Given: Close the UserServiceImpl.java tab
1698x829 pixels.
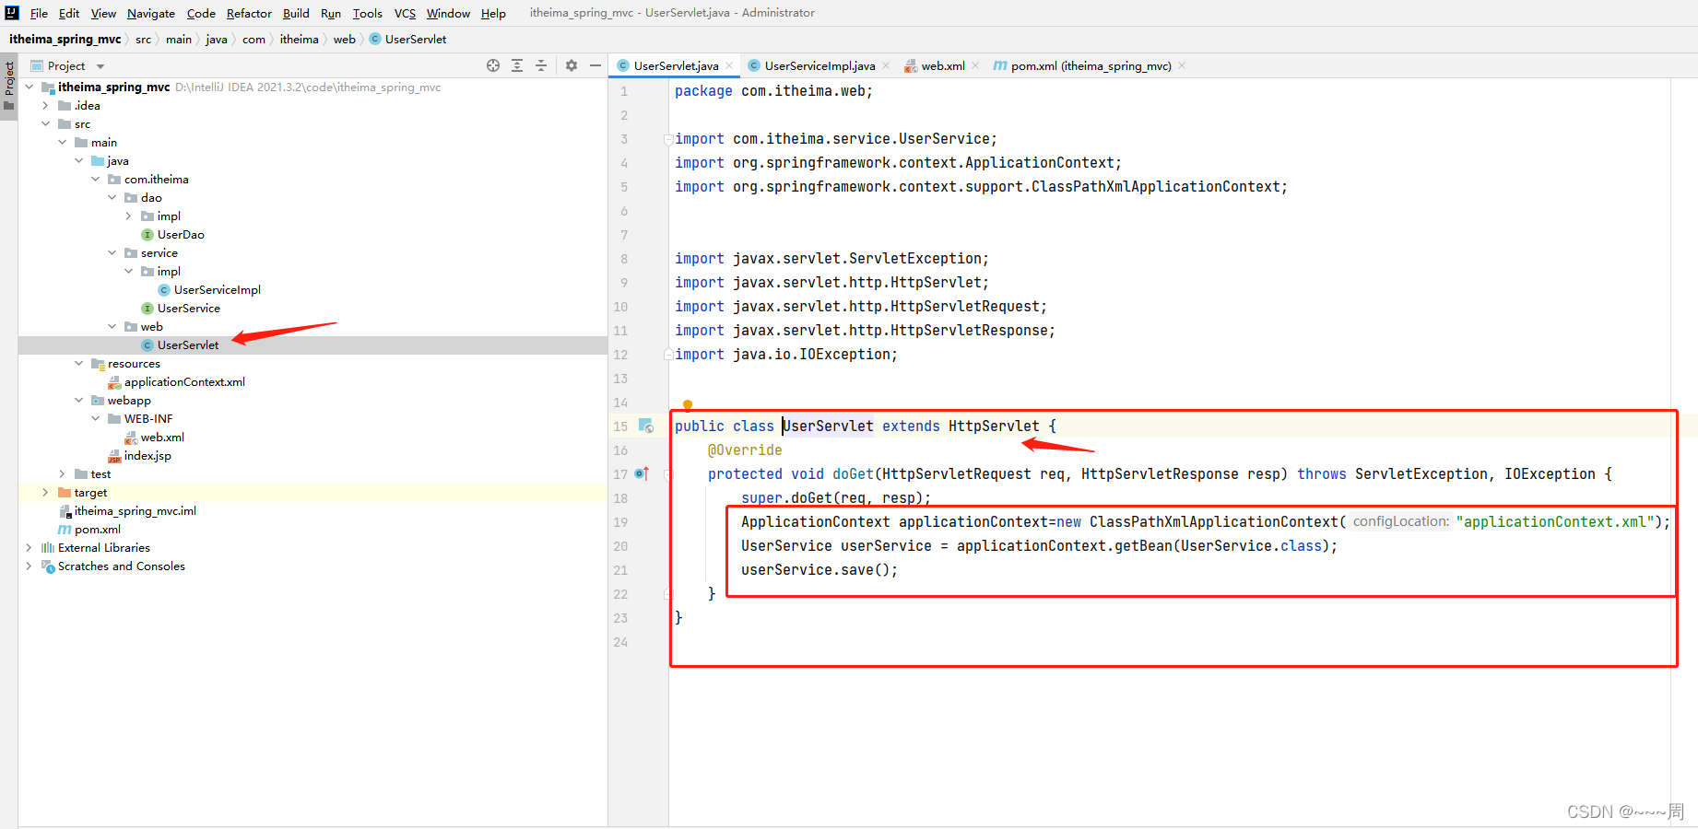Looking at the screenshot, I should pyautogui.click(x=886, y=65).
